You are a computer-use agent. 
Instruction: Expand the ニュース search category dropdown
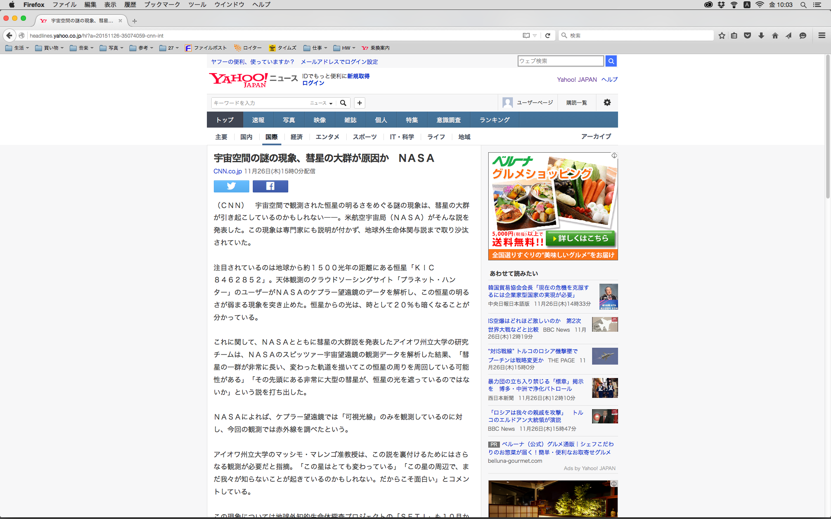[321, 103]
